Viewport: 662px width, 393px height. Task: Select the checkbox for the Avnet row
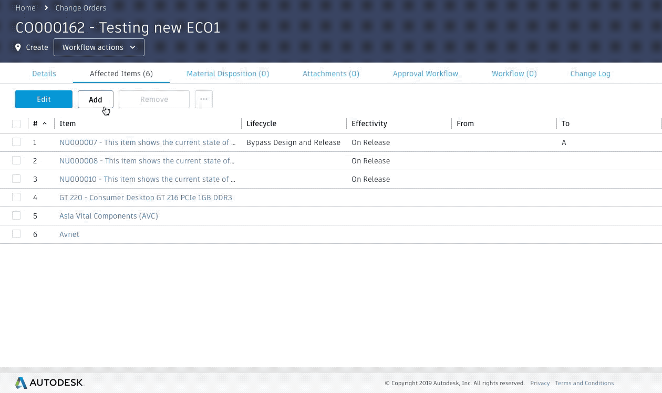pos(16,234)
